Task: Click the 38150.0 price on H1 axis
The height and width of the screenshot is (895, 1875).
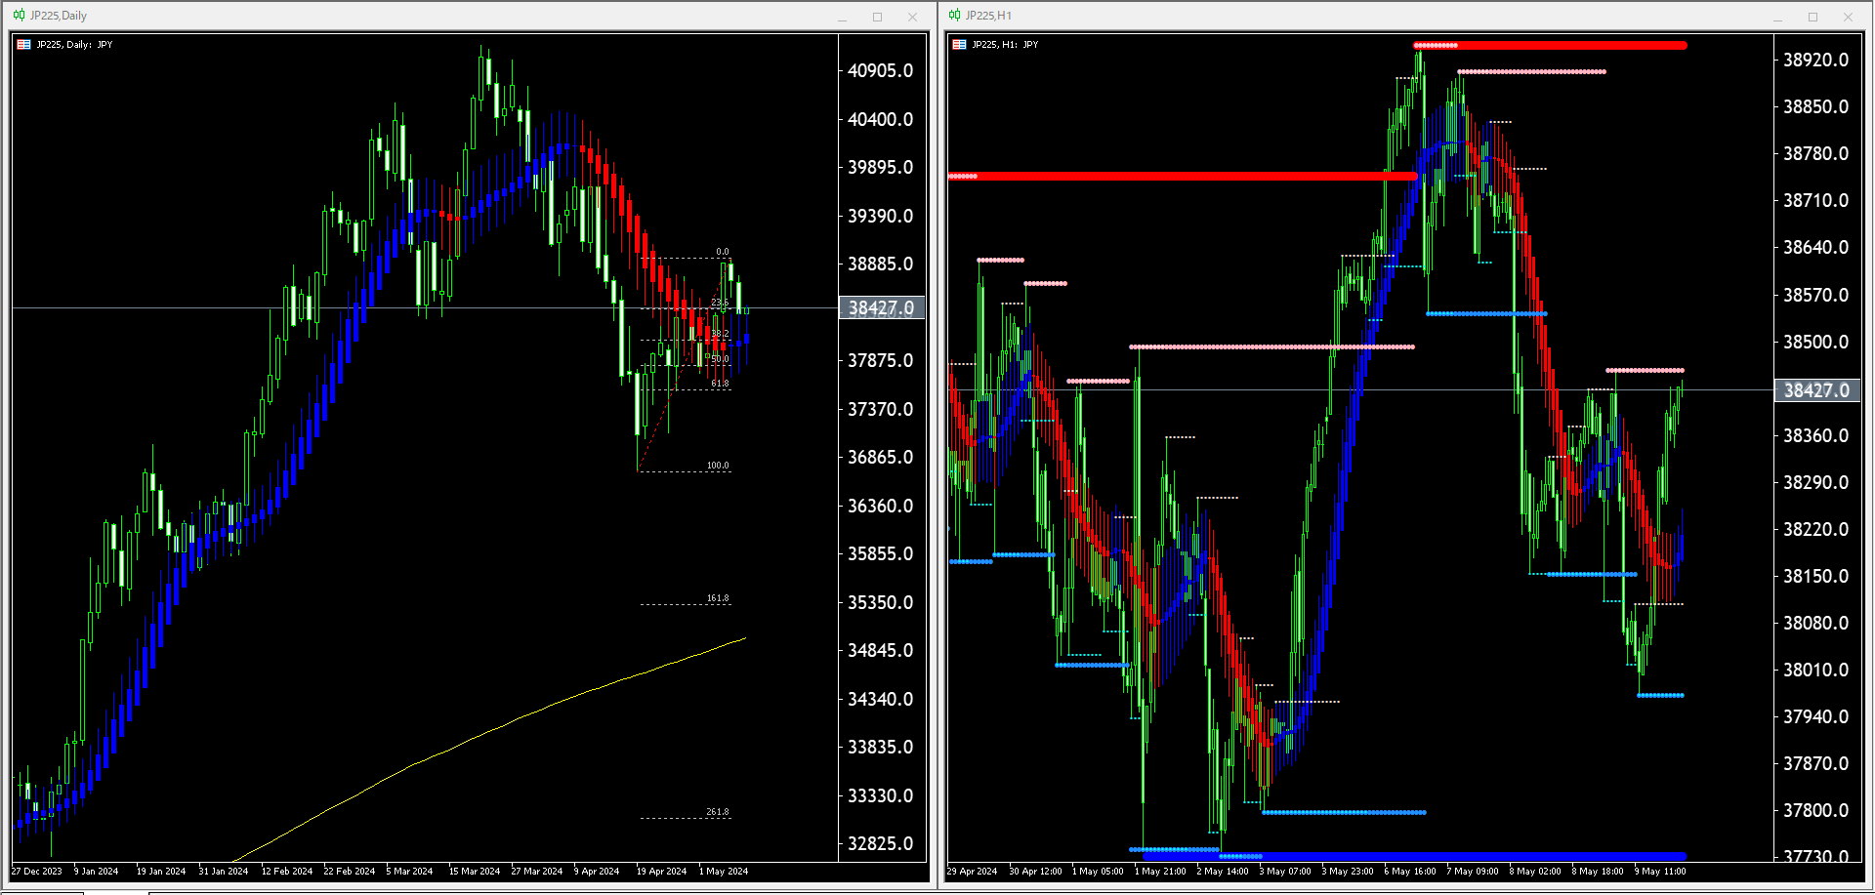Action: 1816,577
